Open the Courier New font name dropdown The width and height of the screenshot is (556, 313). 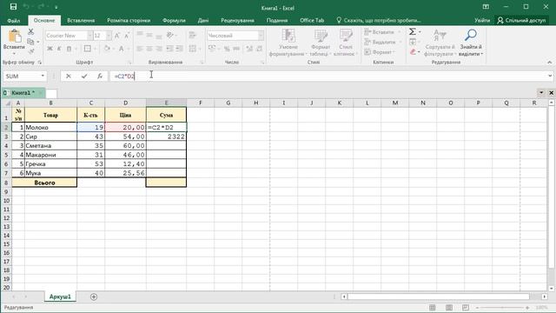[89, 36]
